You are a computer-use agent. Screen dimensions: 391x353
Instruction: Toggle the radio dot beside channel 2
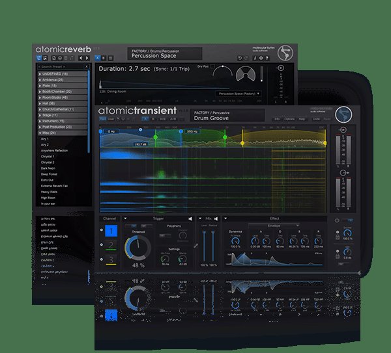tap(102, 245)
